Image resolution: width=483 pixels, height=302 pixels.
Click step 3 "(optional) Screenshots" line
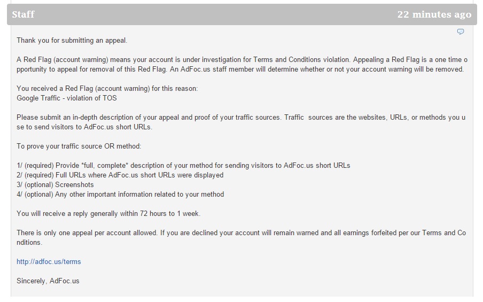coord(55,185)
